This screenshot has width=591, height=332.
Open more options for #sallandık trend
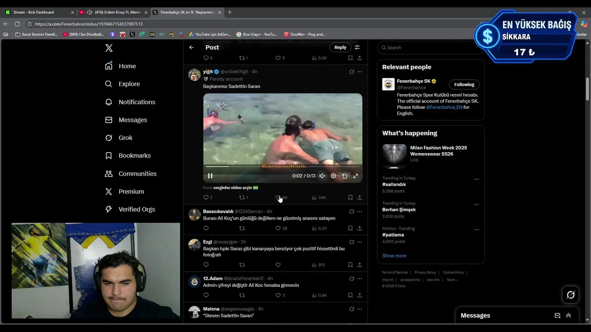click(x=476, y=179)
